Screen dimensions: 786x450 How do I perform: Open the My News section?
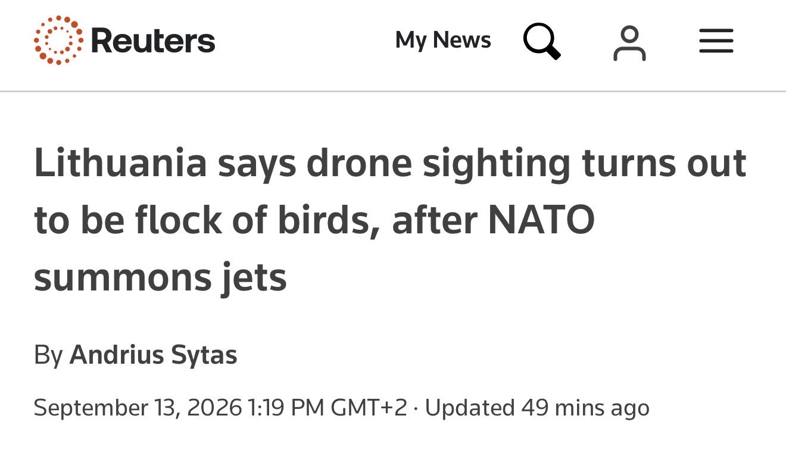(443, 40)
